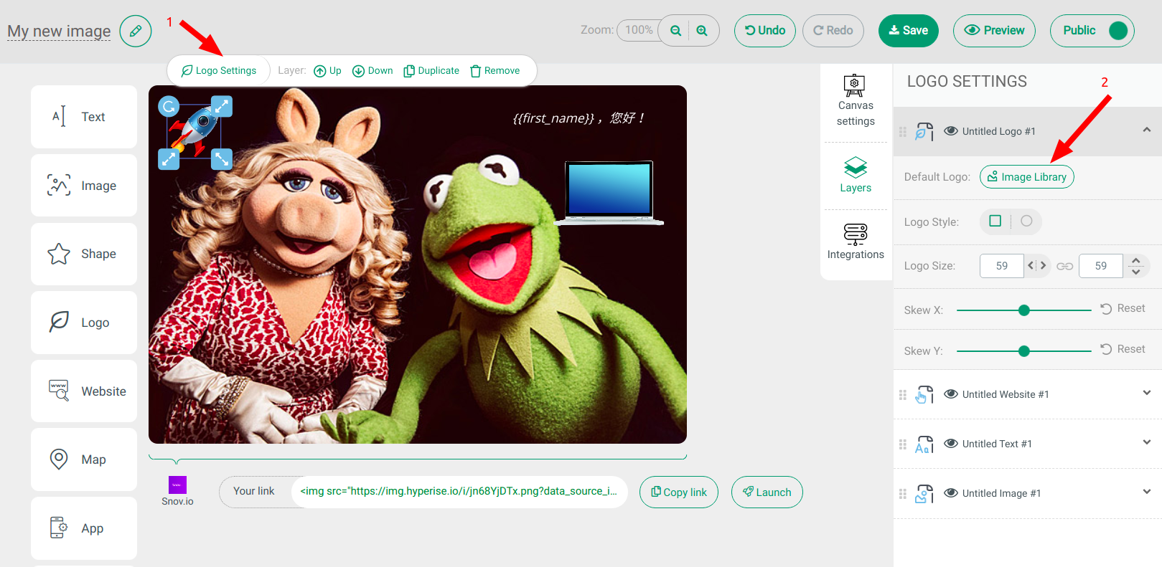Open the Layers panel
1162x567 pixels.
pyautogui.click(x=856, y=176)
